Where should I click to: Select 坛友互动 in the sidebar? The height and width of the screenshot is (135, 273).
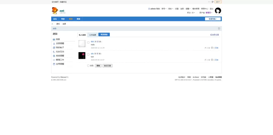click(x=60, y=52)
